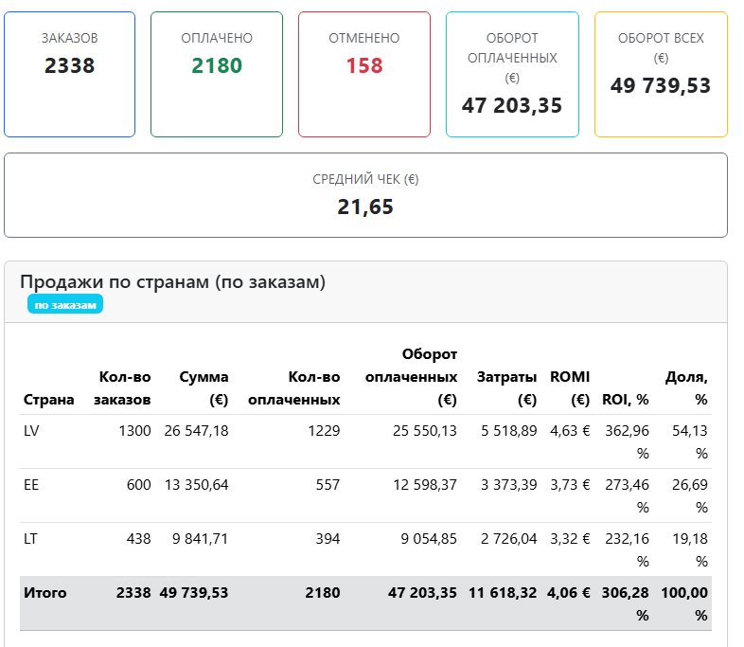Viewport: 744px width, 647px height.
Task: Click the 'ROI, %' column header
Action: (x=626, y=400)
